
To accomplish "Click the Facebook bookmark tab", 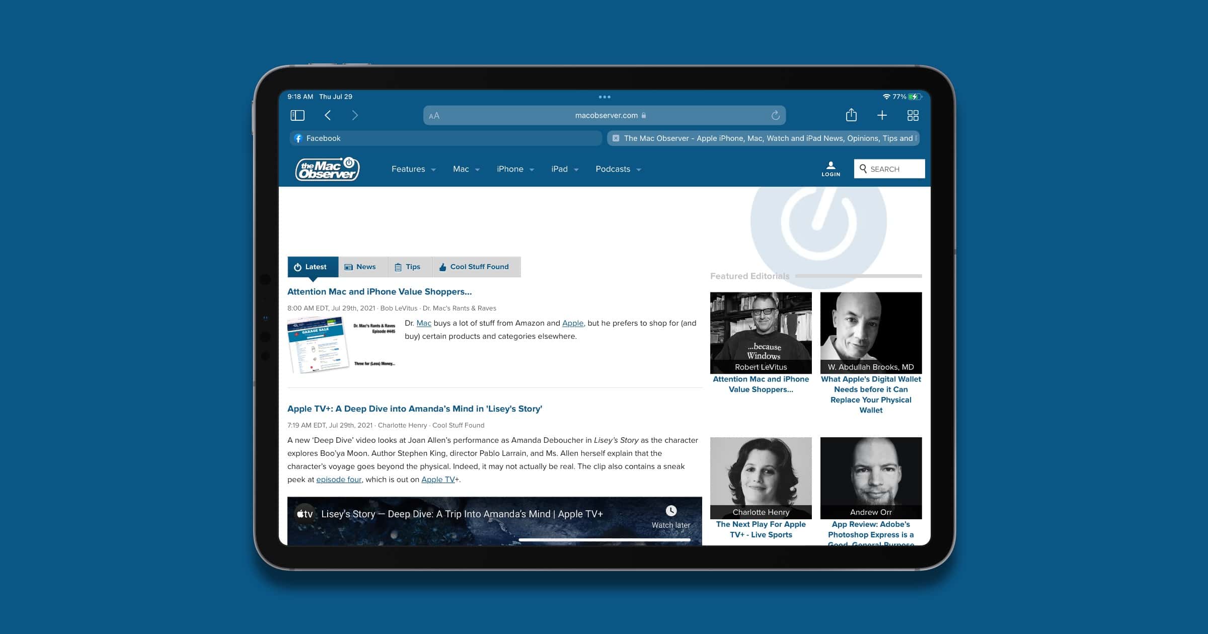I will point(324,138).
